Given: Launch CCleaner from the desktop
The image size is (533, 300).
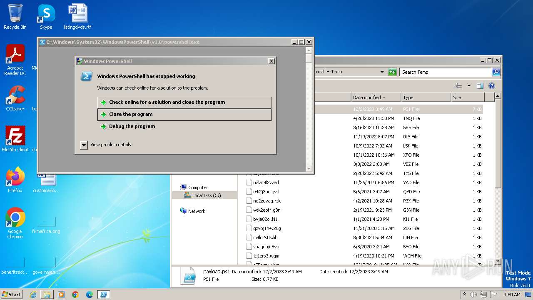Looking at the screenshot, I should point(15,98).
